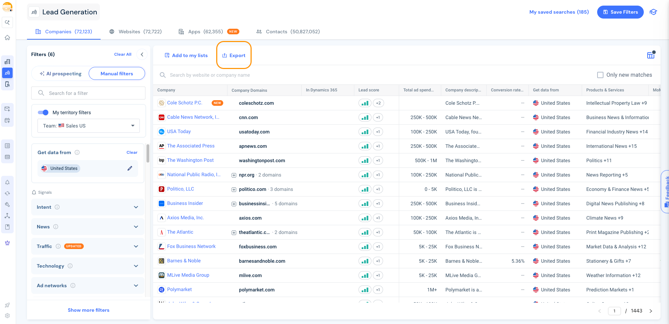Open the search icon in left sidebar

click(7, 22)
